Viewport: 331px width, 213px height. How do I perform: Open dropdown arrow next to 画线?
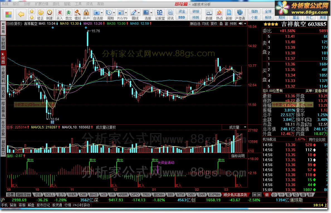point(139,12)
